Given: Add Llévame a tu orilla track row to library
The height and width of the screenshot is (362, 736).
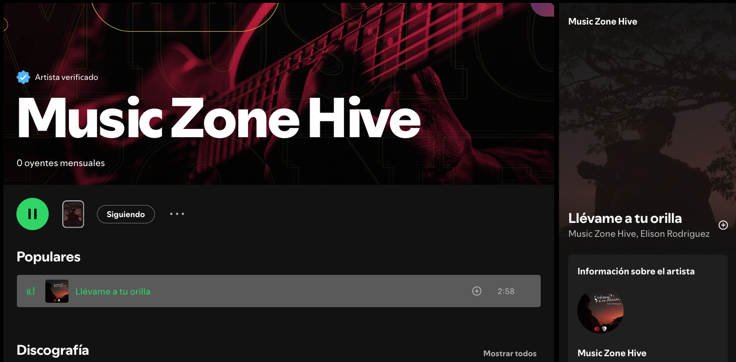Looking at the screenshot, I should point(477,291).
